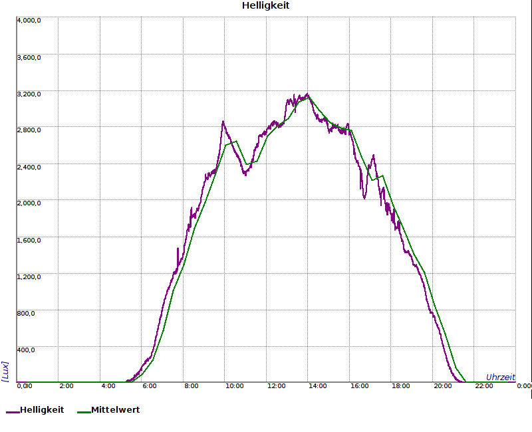Click the 22:00 time label
Image resolution: width=532 pixels, height=432 pixels.
click(484, 386)
